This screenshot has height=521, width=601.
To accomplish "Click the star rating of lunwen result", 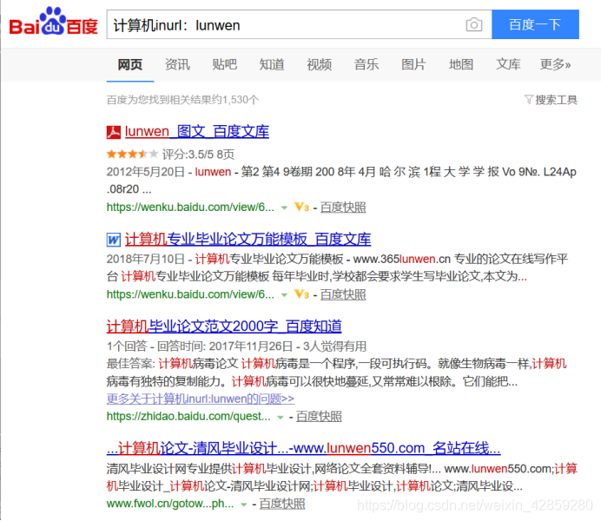I will (132, 154).
